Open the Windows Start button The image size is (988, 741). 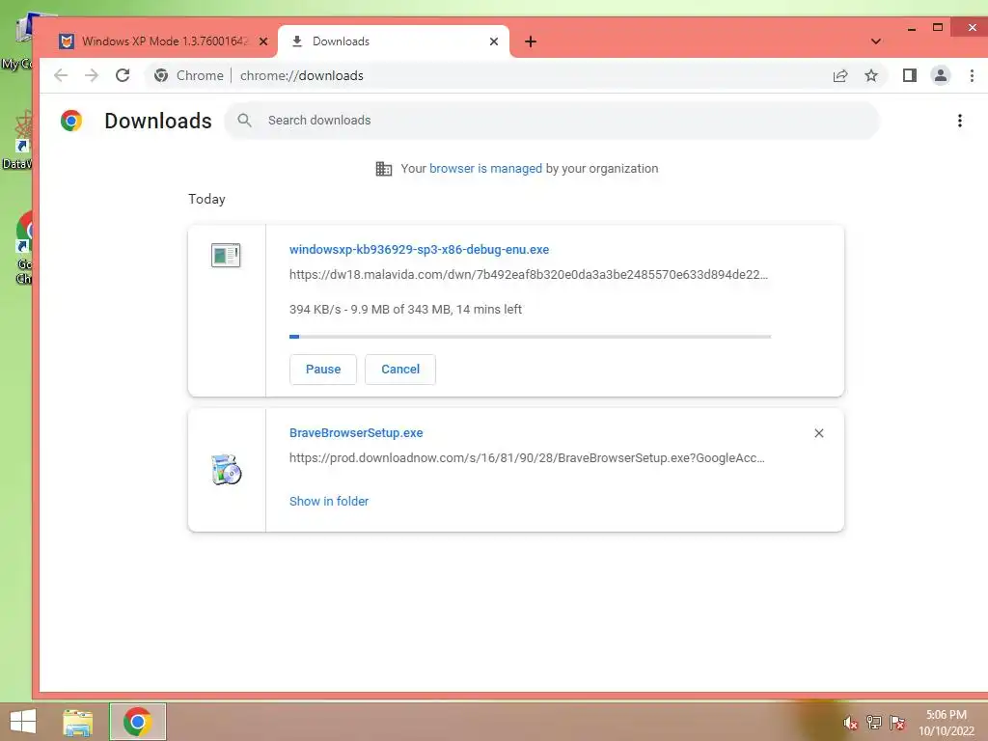(x=23, y=722)
